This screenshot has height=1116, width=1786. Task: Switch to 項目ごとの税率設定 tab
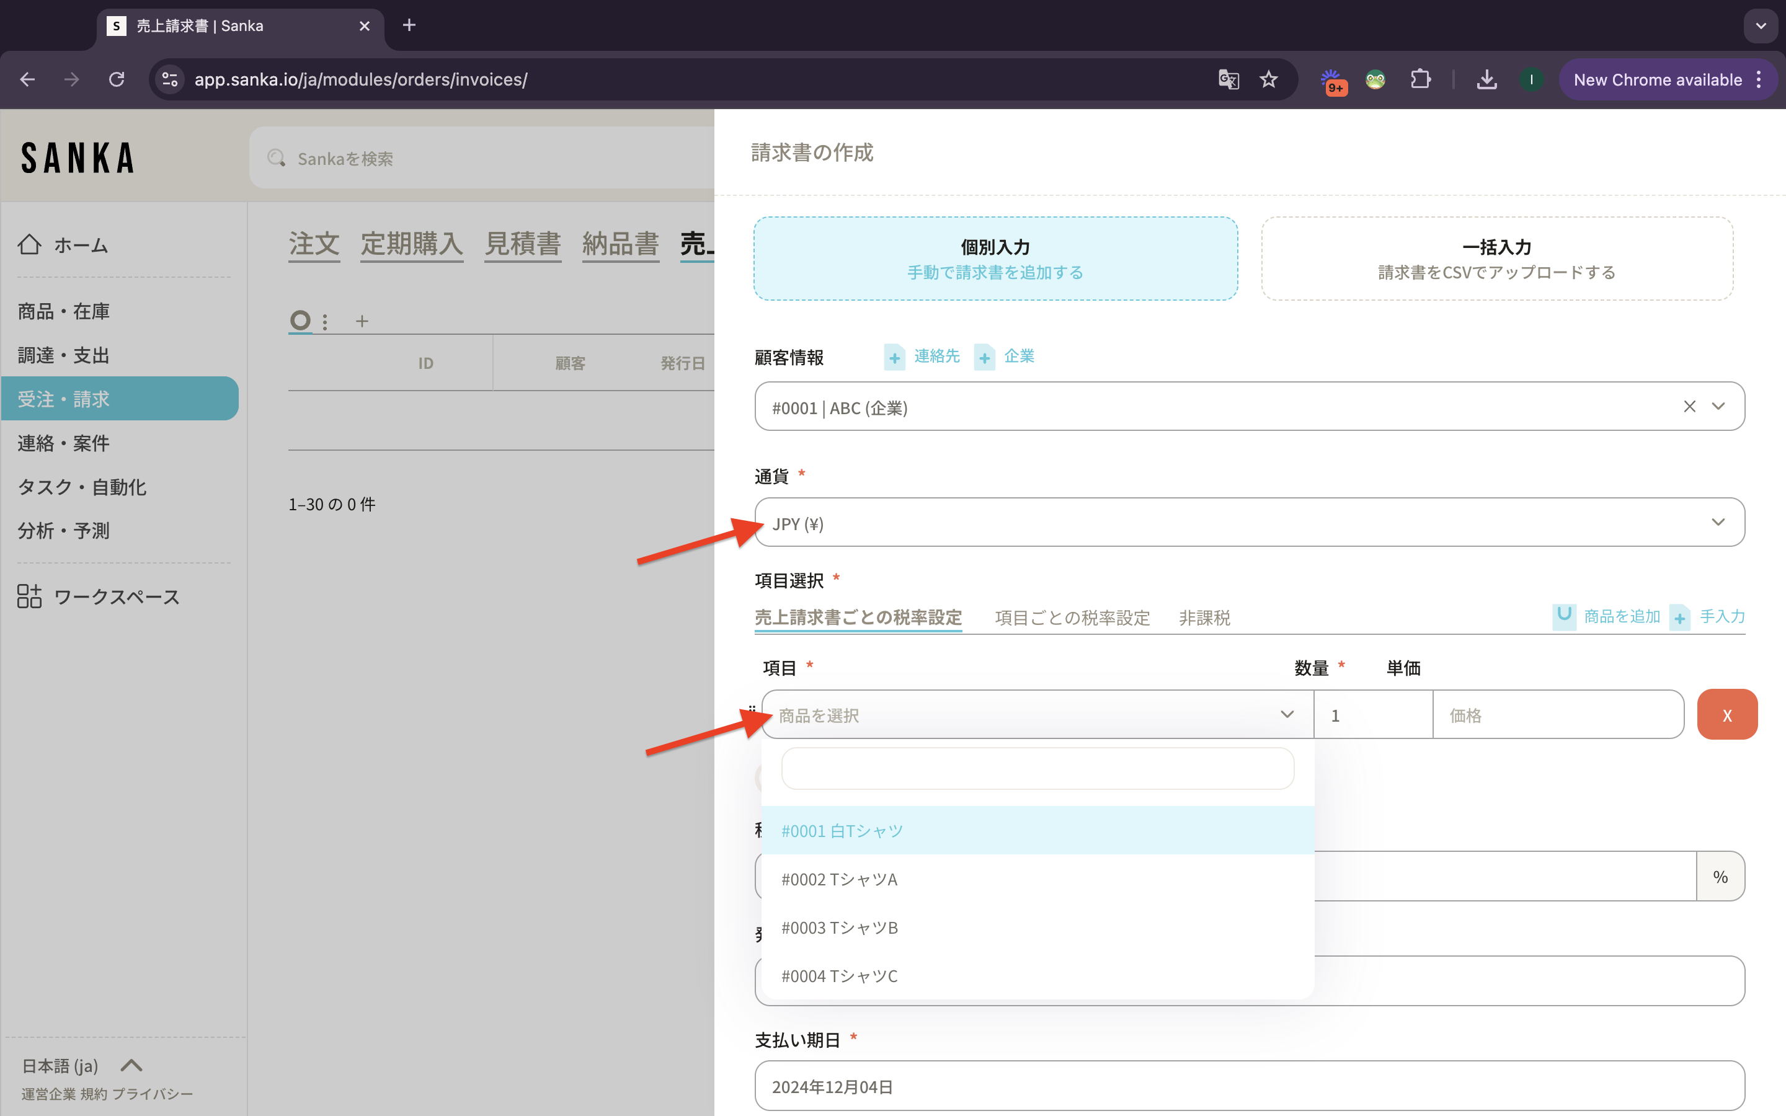point(1072,618)
